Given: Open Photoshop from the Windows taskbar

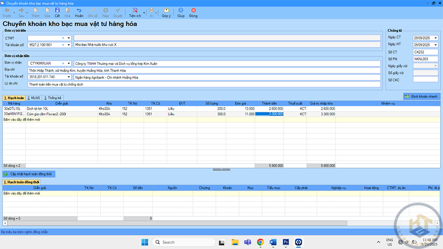Looking at the screenshot, I should [x=286, y=242].
